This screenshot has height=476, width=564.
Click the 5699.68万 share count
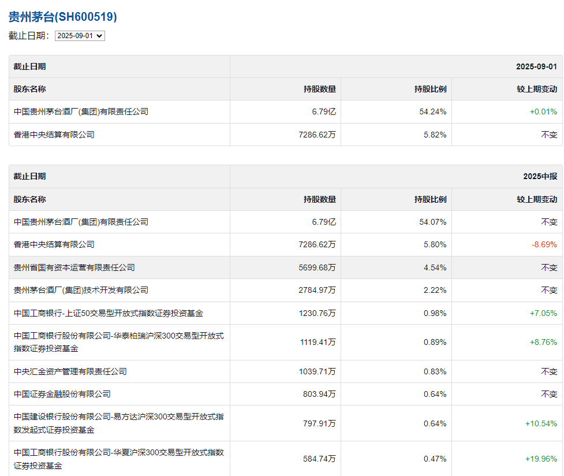click(317, 267)
